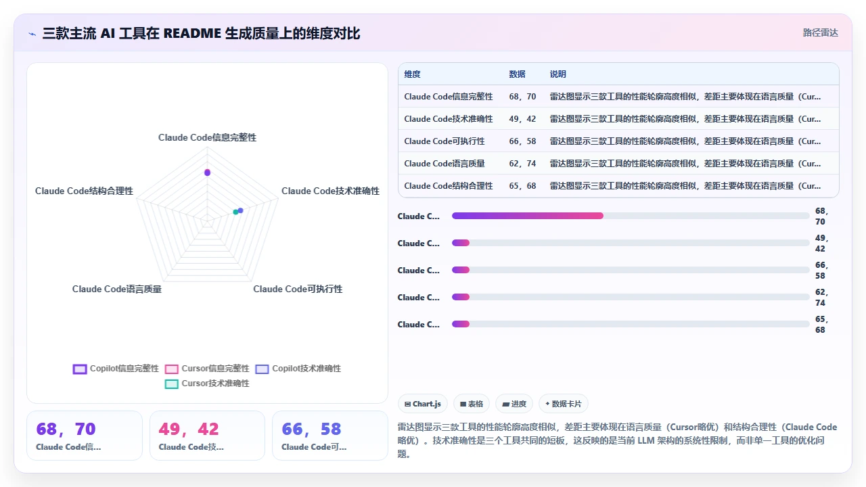Click table row Claude Code可执行性
Viewport: 866px width, 487px height.
(618, 141)
